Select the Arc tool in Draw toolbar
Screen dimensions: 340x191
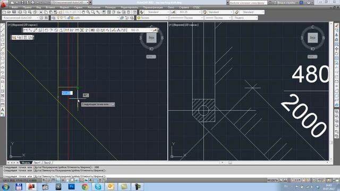pos(3,49)
